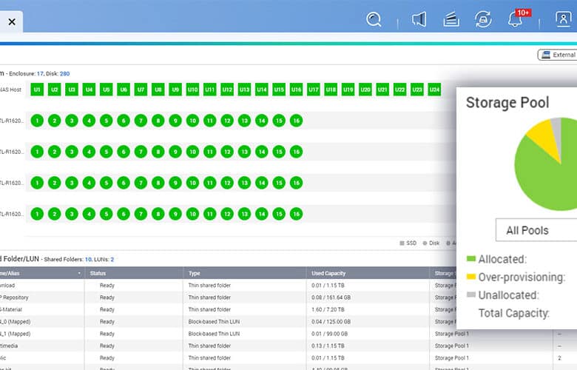577x370 pixels.
Task: Click the Disk legend entry
Action: coord(431,243)
